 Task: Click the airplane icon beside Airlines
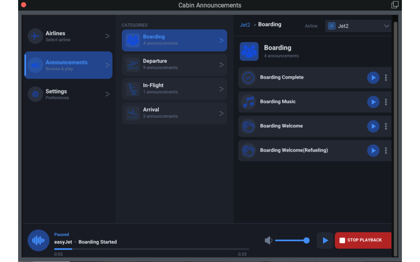[35, 36]
